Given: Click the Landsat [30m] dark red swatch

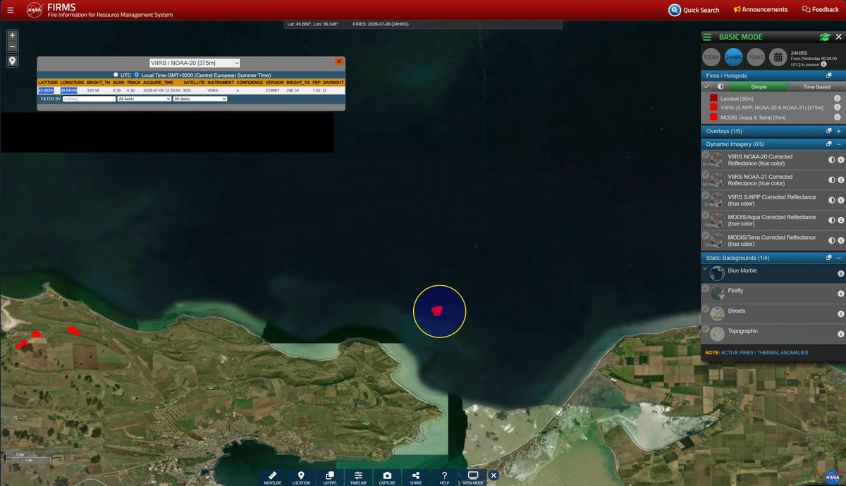Looking at the screenshot, I should click(x=713, y=98).
